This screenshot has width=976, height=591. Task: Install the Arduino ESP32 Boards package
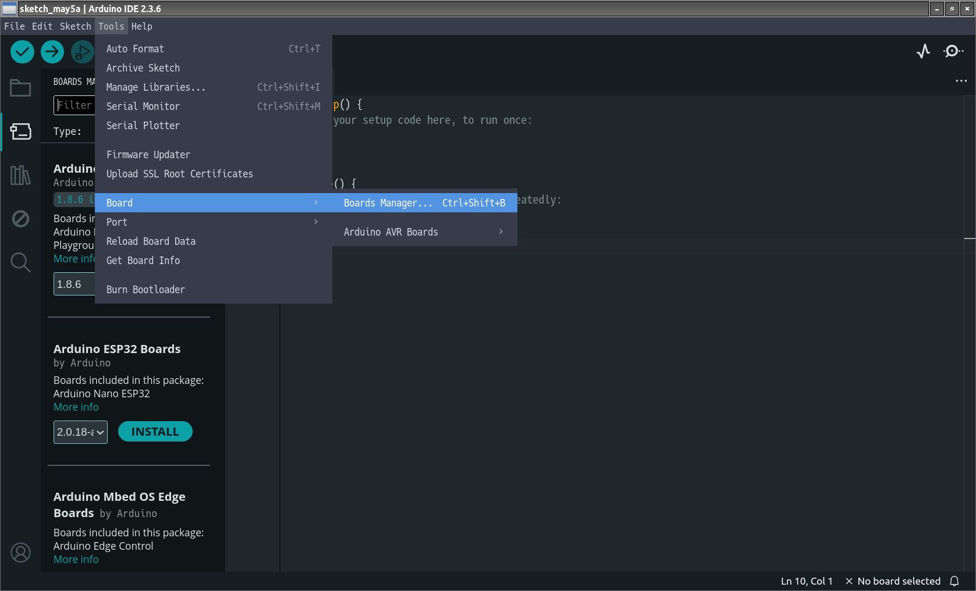click(x=155, y=432)
